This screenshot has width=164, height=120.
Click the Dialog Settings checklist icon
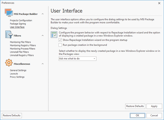pyautogui.click(x=54, y=35)
